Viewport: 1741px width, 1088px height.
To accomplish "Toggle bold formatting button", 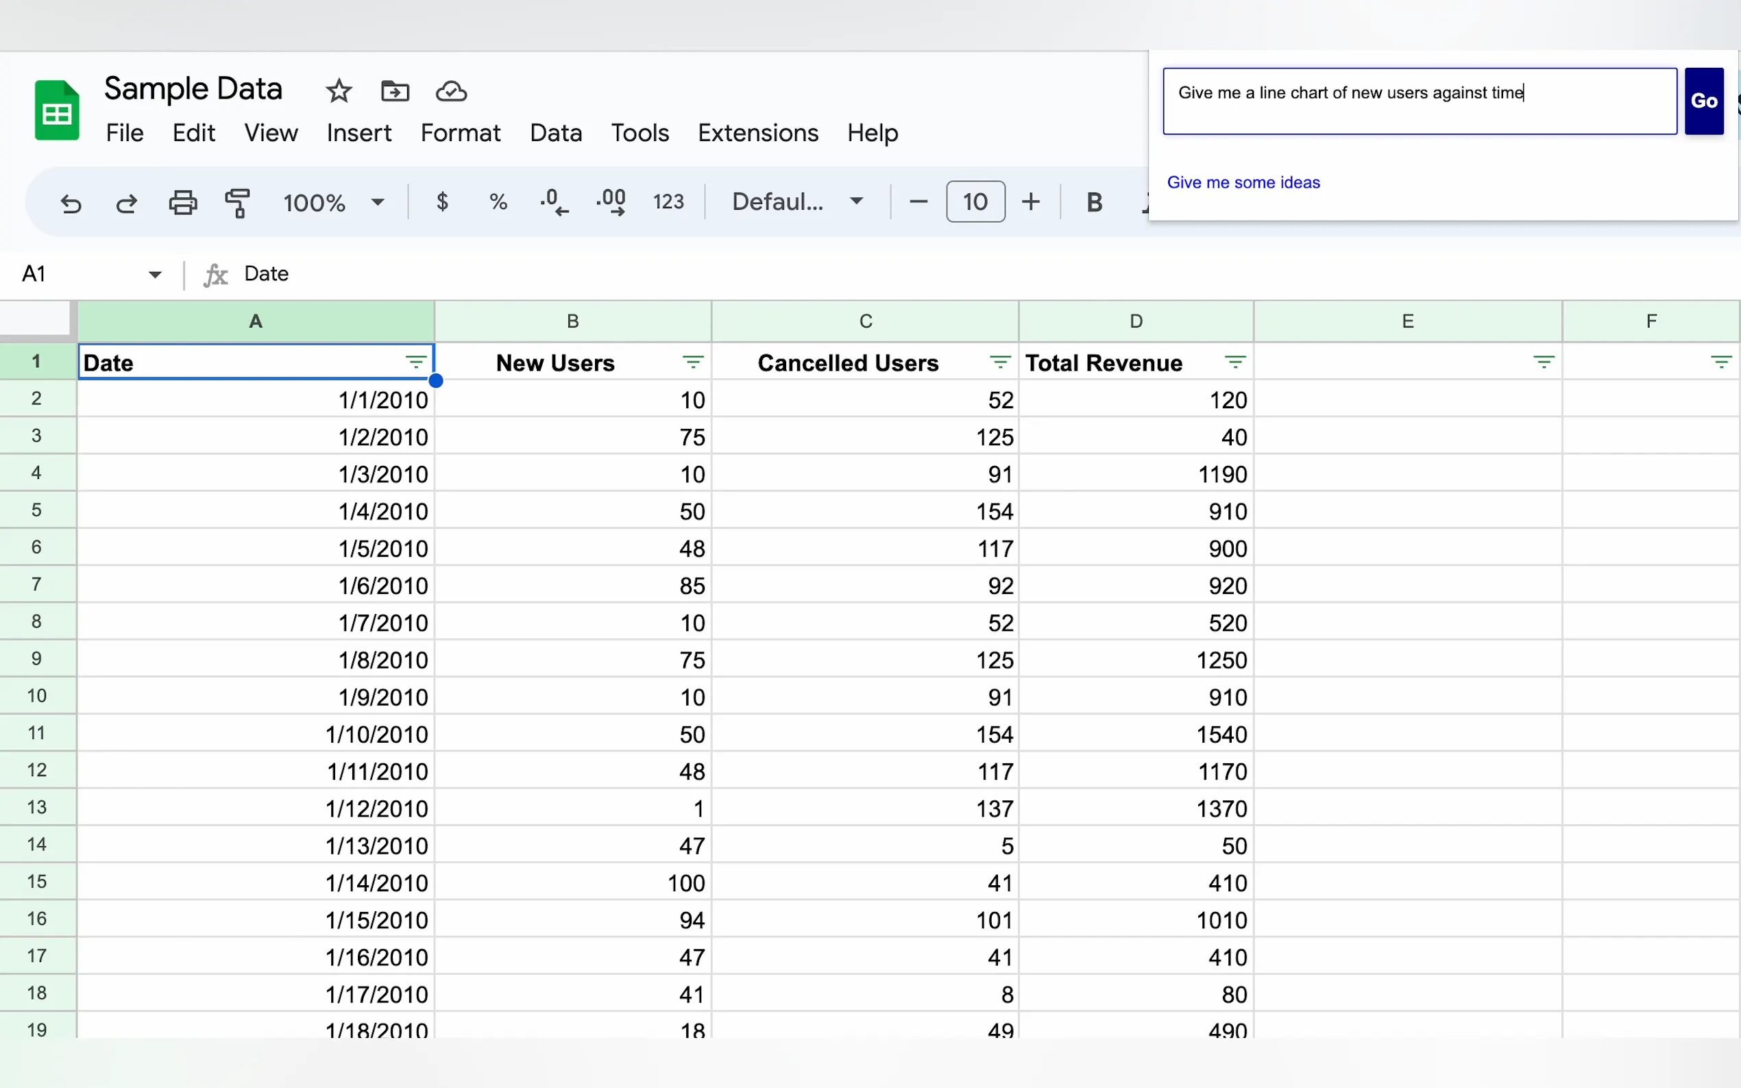I will (1093, 202).
